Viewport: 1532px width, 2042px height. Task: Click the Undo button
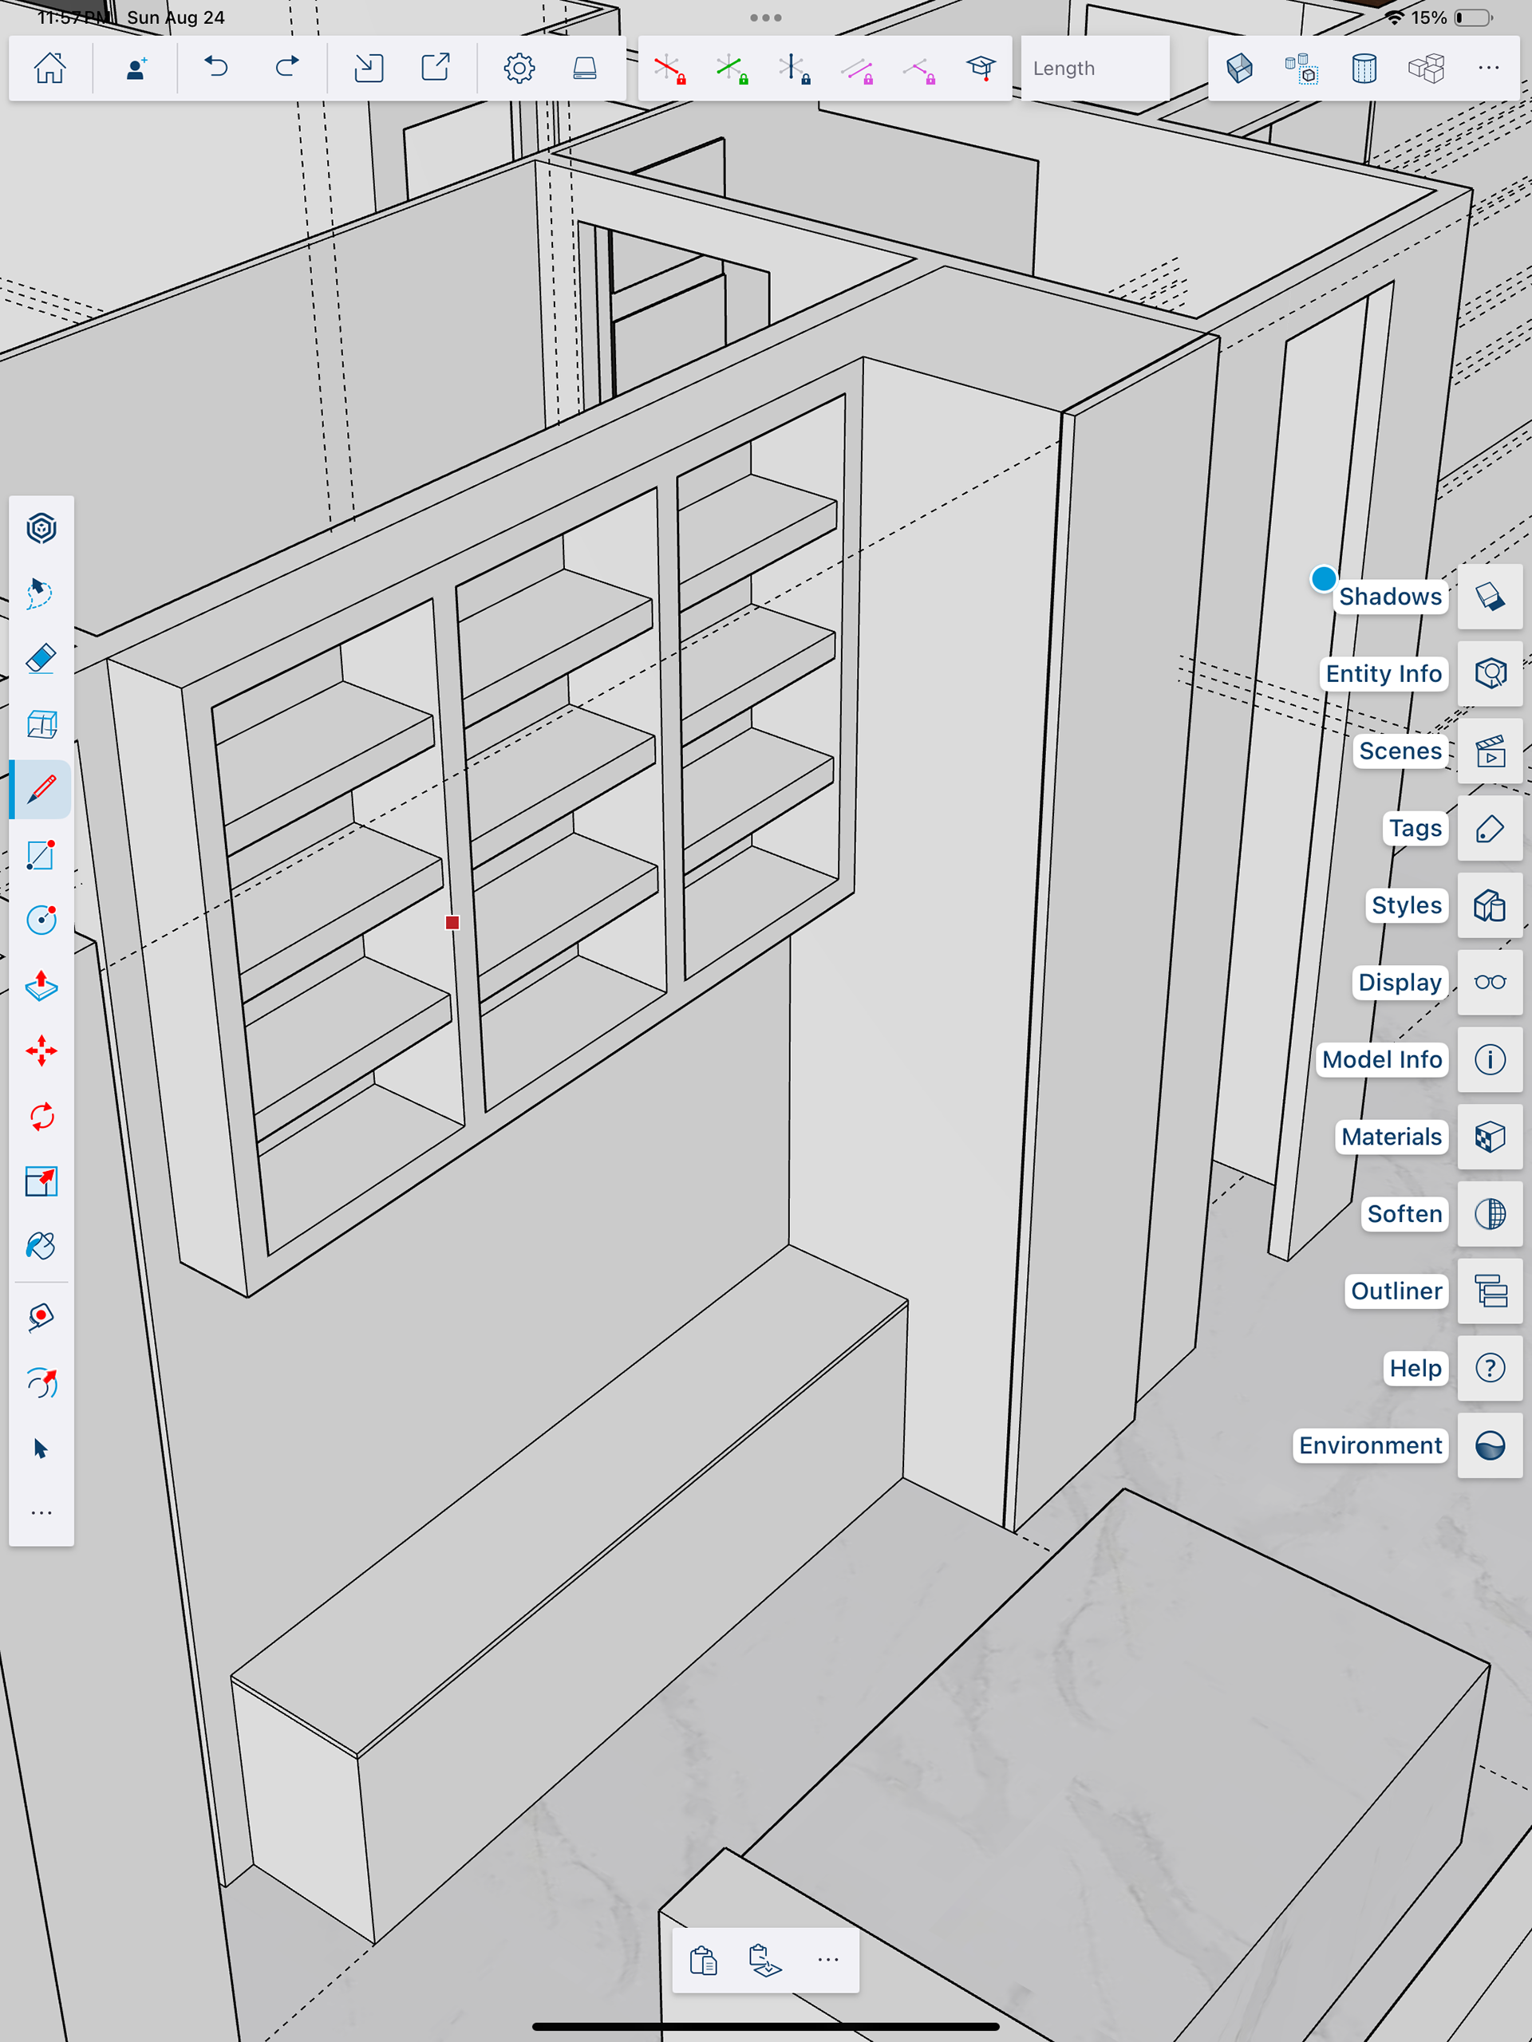tap(216, 69)
